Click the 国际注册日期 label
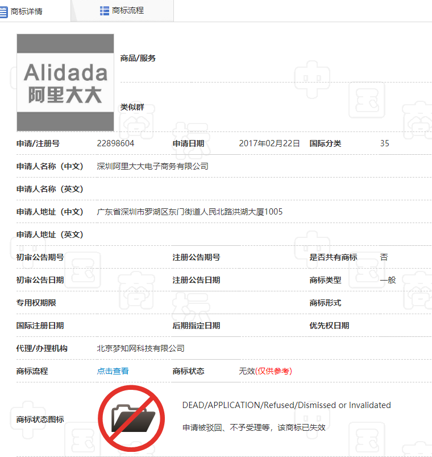The image size is (432, 457). [40, 326]
